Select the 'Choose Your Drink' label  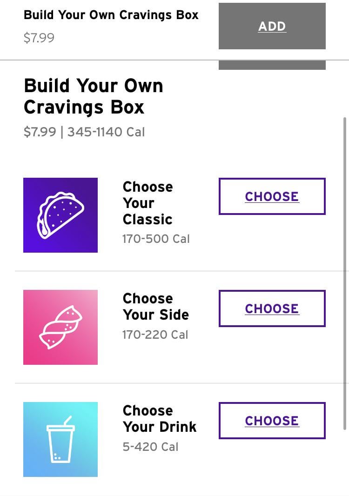point(159,419)
